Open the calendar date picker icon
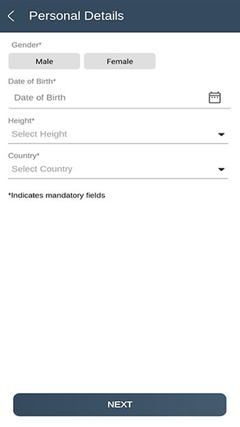Image resolution: width=240 pixels, height=427 pixels. click(214, 97)
